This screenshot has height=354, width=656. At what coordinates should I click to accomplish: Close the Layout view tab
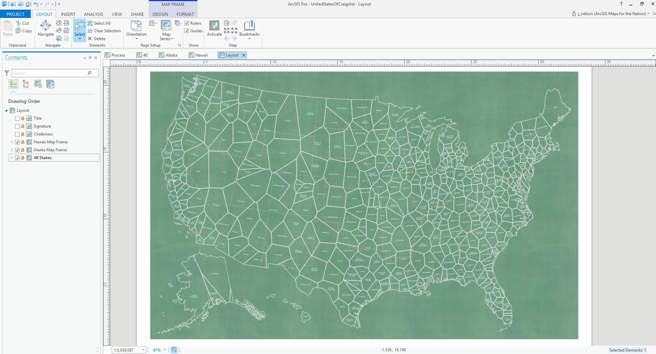click(x=244, y=55)
